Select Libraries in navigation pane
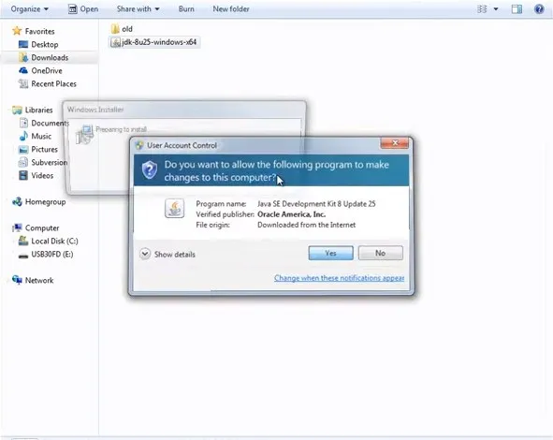The image size is (553, 440). 38,110
